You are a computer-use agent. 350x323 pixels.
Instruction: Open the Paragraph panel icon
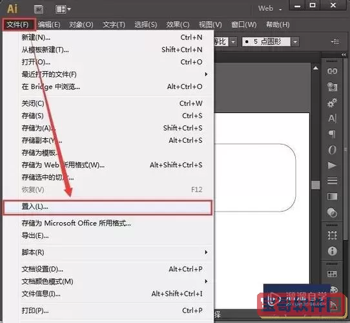[332, 134]
